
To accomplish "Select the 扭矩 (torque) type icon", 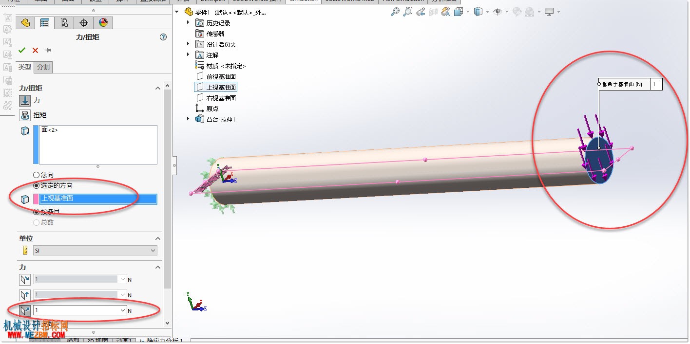I will tap(25, 115).
